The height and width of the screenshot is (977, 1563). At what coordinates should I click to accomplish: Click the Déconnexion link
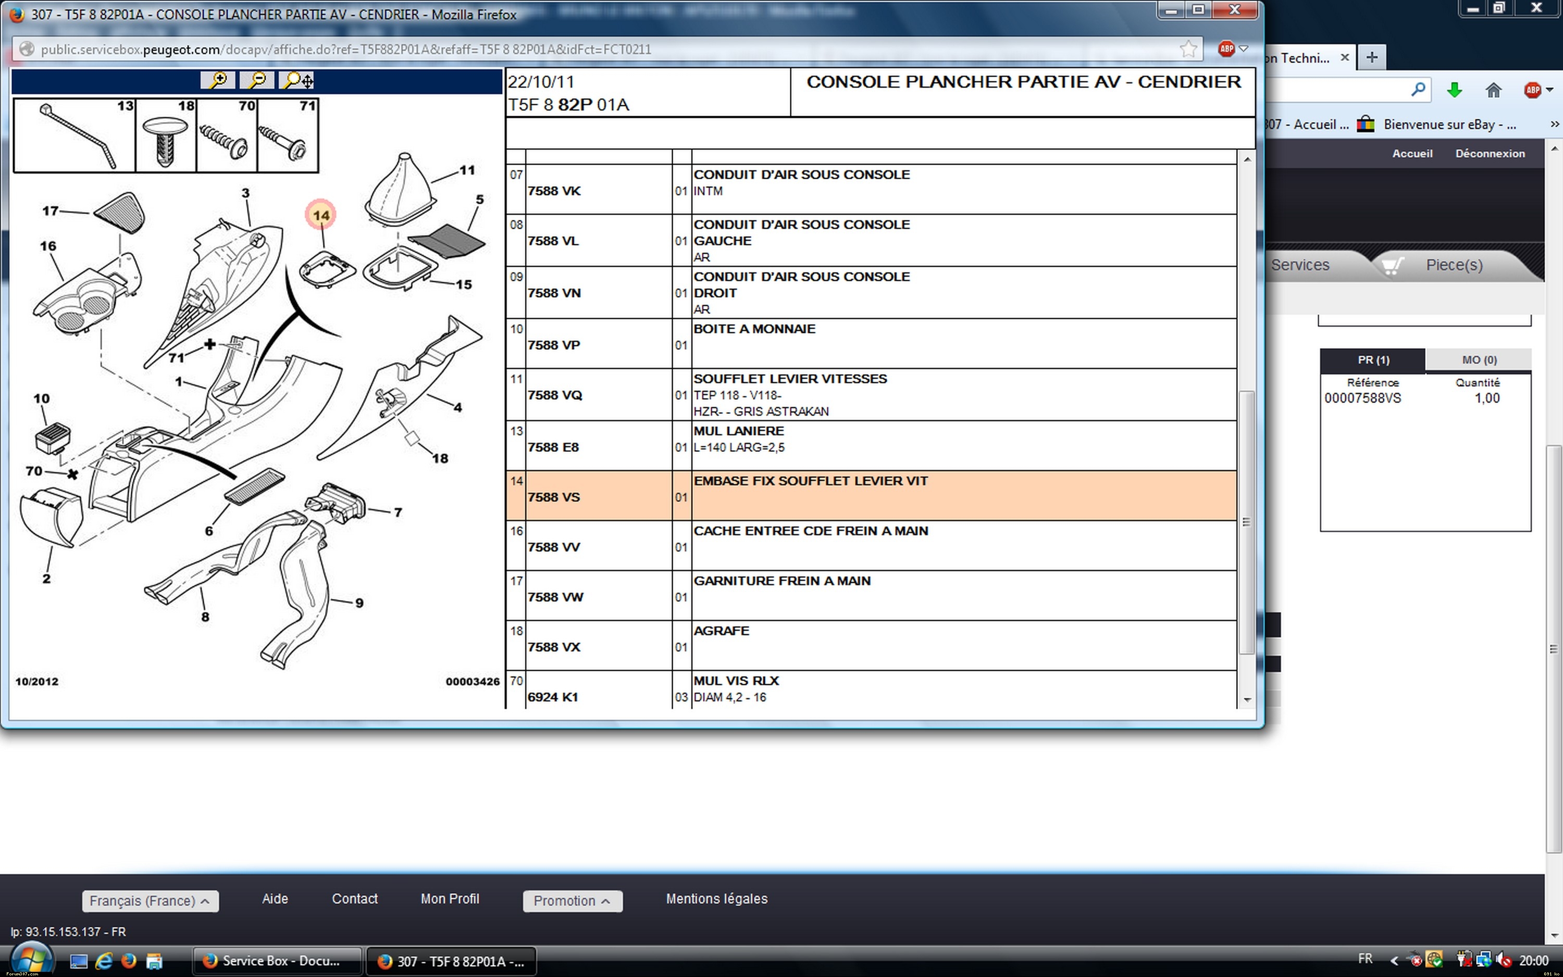1490,153
